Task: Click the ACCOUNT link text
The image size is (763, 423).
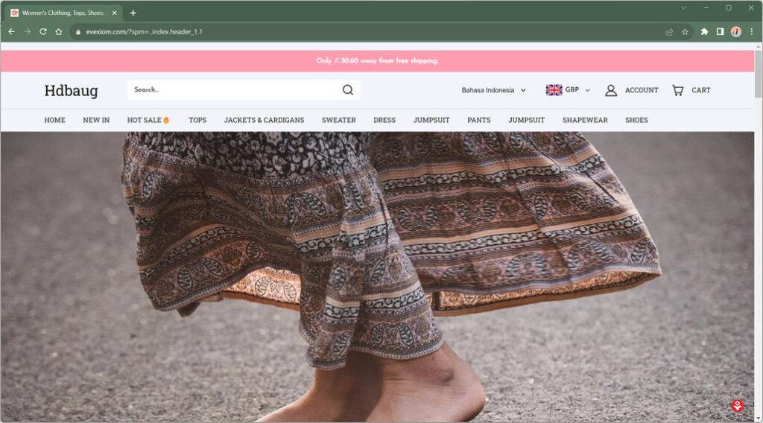Action: [x=642, y=90]
